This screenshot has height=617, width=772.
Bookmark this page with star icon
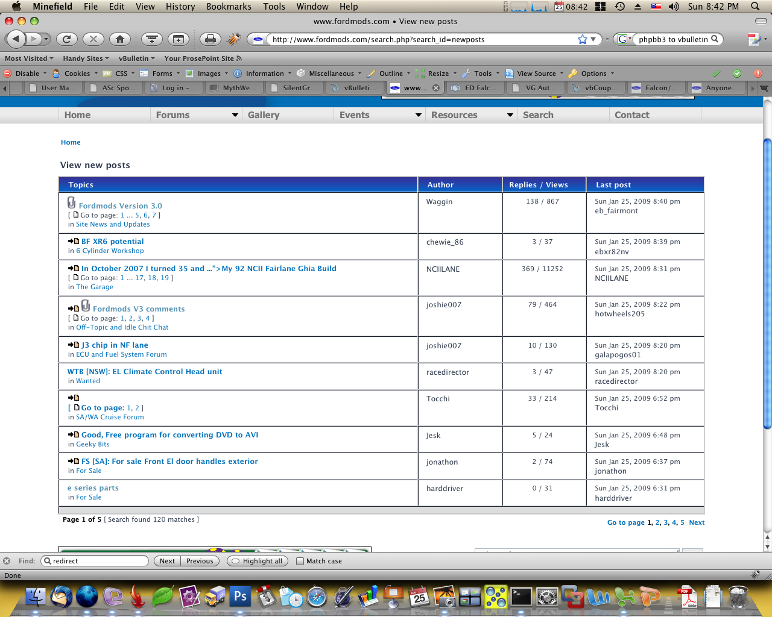point(582,39)
